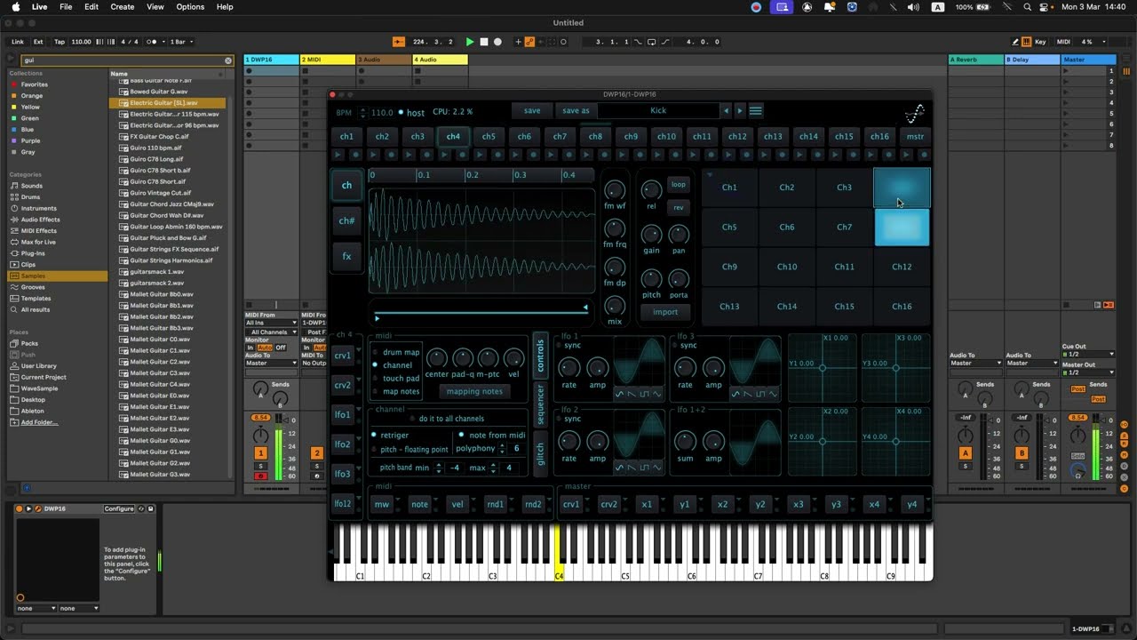Select square waveform shape for lfo 2

click(x=646, y=468)
